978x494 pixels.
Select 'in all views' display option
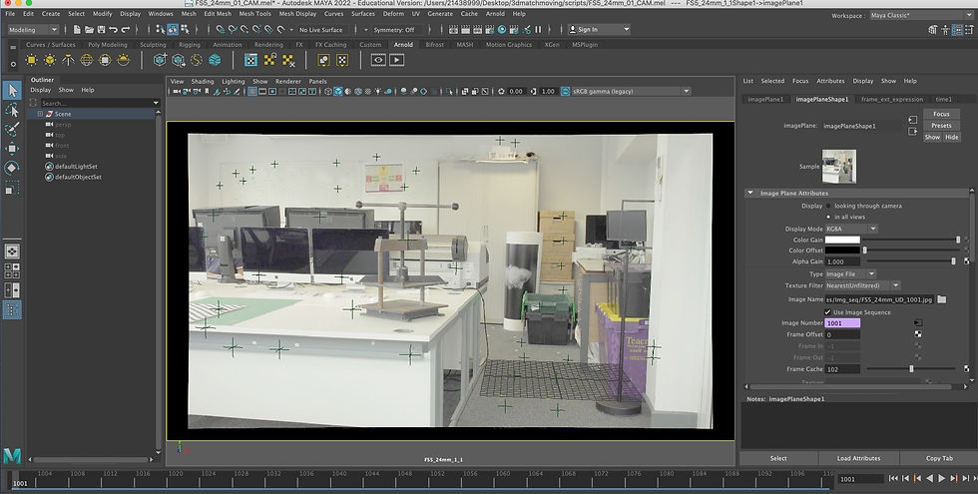click(x=828, y=218)
